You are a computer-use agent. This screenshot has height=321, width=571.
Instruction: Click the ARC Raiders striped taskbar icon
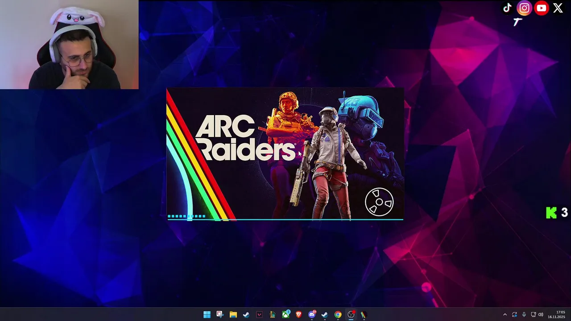coord(364,315)
